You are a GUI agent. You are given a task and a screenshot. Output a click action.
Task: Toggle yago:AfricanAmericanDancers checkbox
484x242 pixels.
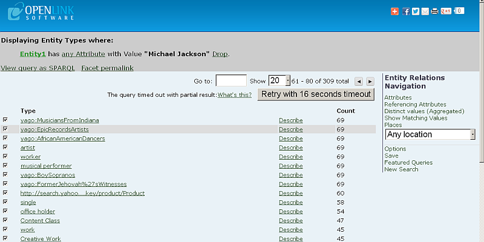5,138
